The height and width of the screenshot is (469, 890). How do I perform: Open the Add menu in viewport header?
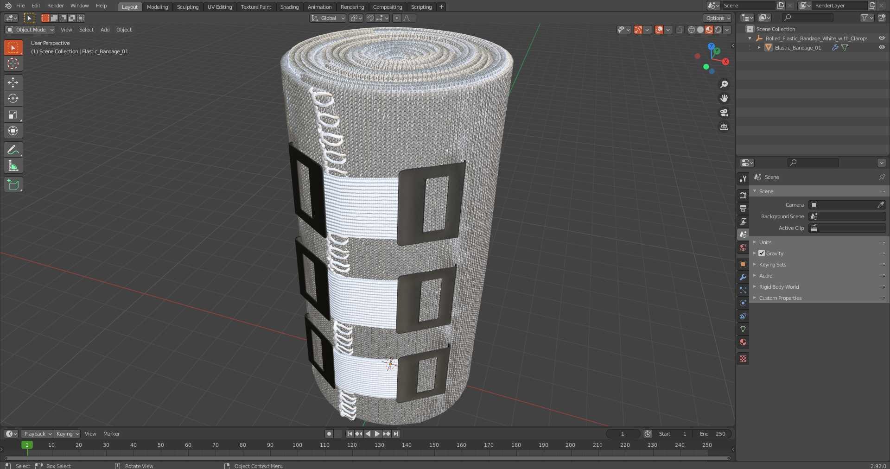105,30
